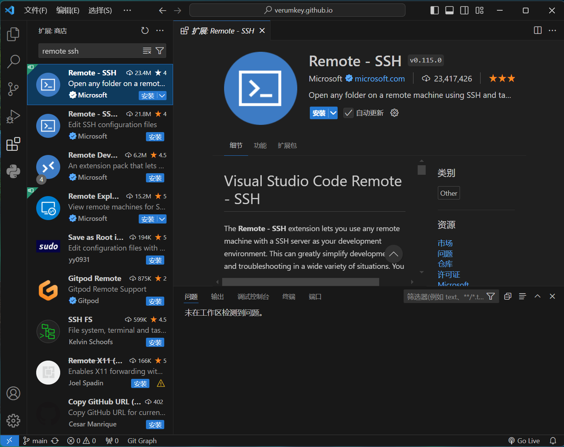Click the remote window status bar icon
564x447 pixels.
pyautogui.click(x=9, y=441)
